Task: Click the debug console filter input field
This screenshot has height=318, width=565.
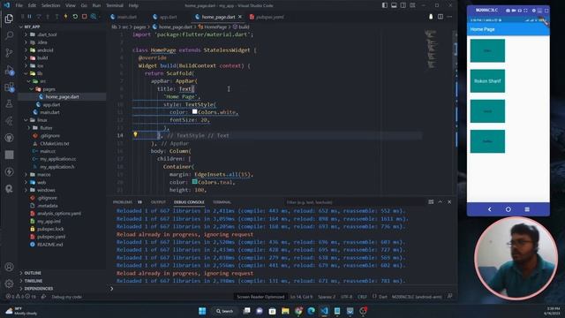Action: click(x=354, y=202)
